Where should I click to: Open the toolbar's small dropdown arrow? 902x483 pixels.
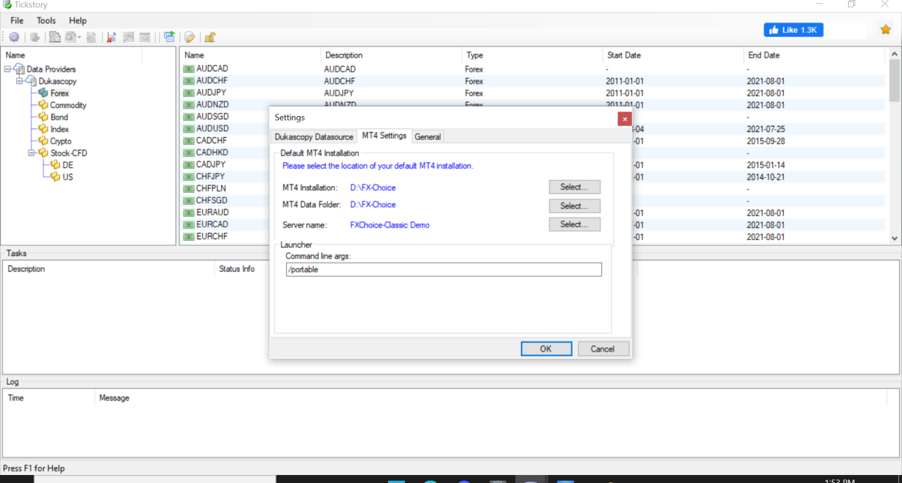80,37
